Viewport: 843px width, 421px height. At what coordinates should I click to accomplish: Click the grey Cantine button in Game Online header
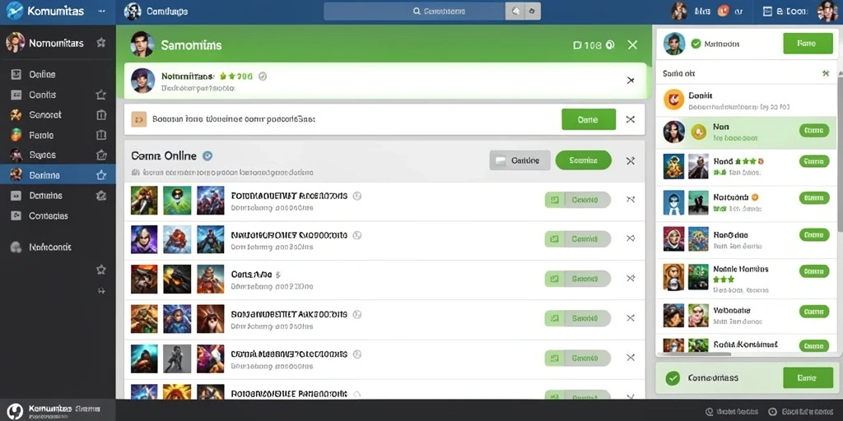519,160
